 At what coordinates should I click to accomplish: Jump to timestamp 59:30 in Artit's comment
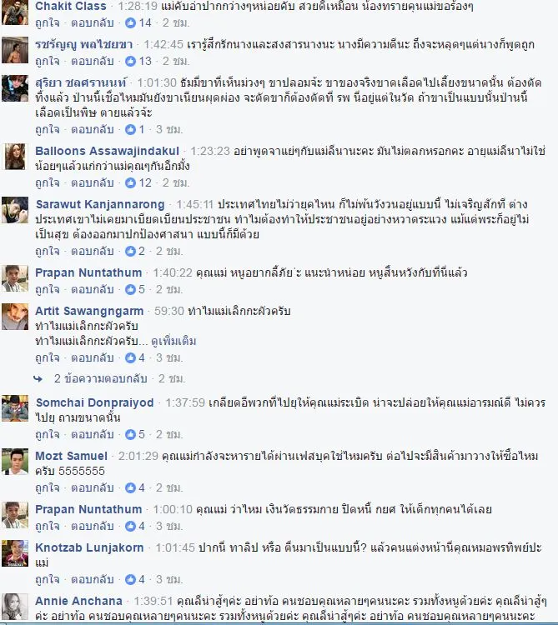click(169, 311)
